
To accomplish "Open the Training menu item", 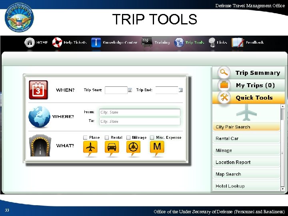I will tap(162, 42).
